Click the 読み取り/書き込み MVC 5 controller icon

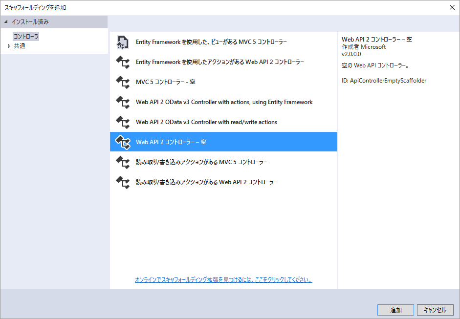tap(123, 161)
